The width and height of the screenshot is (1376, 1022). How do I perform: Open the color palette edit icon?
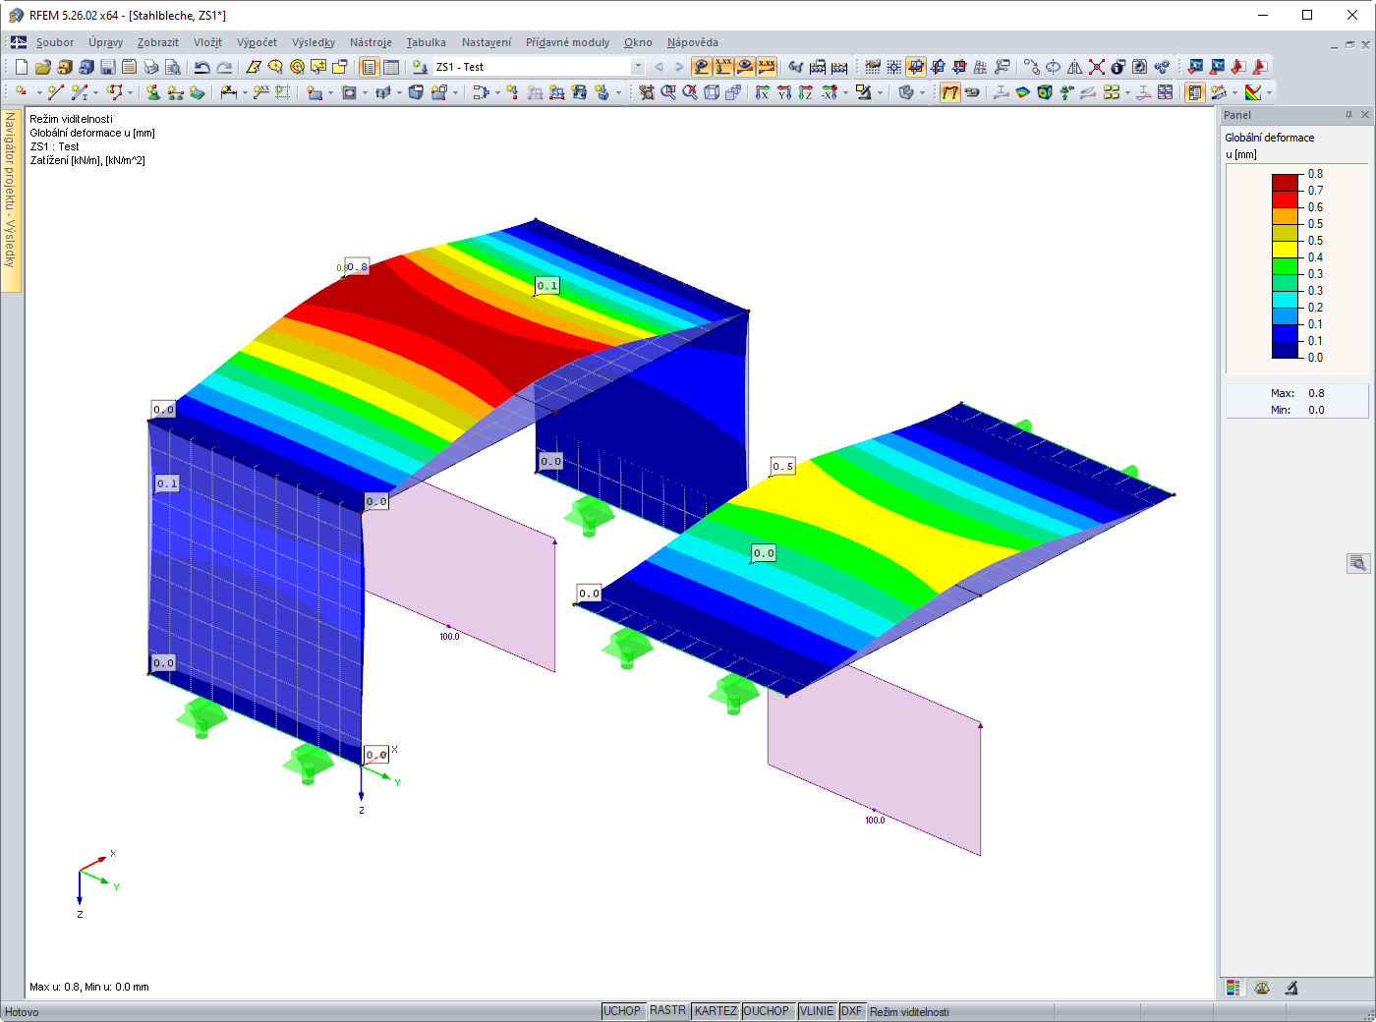1253,92
